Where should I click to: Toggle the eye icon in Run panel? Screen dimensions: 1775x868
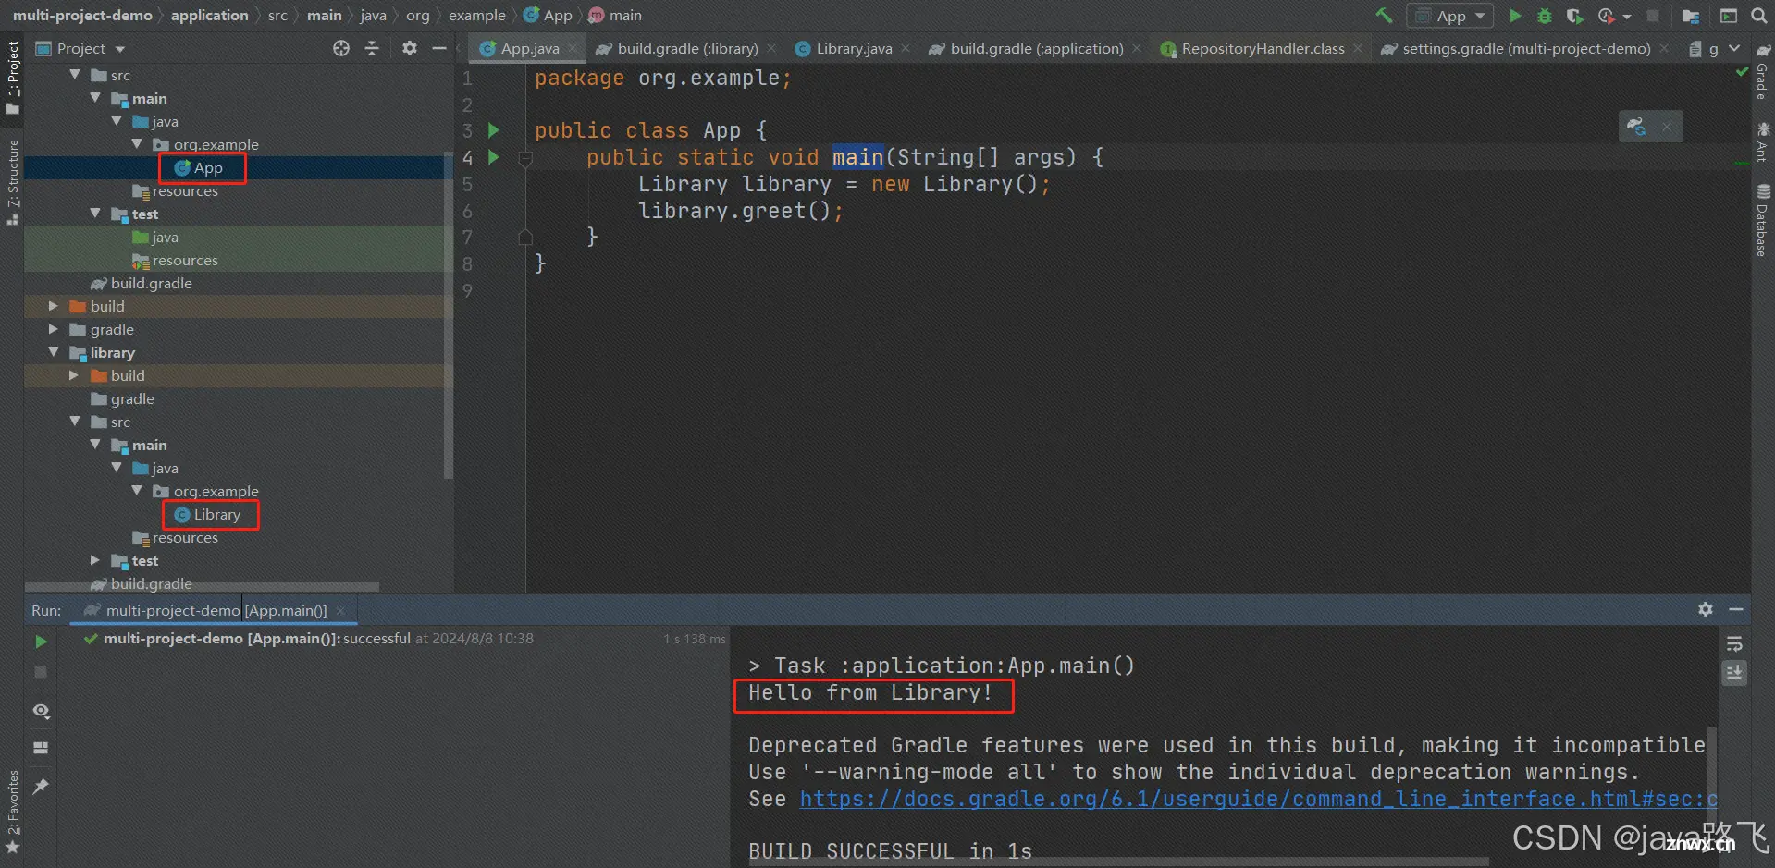[x=41, y=711]
